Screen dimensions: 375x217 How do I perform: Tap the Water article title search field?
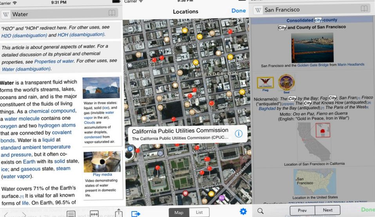(60, 14)
